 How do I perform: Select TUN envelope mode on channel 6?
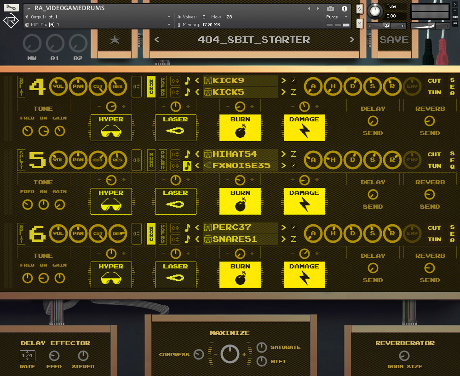point(435,239)
